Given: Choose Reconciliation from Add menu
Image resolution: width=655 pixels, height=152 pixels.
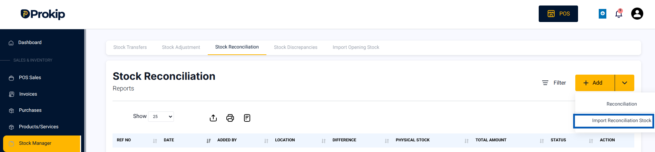Looking at the screenshot, I should coord(622,104).
